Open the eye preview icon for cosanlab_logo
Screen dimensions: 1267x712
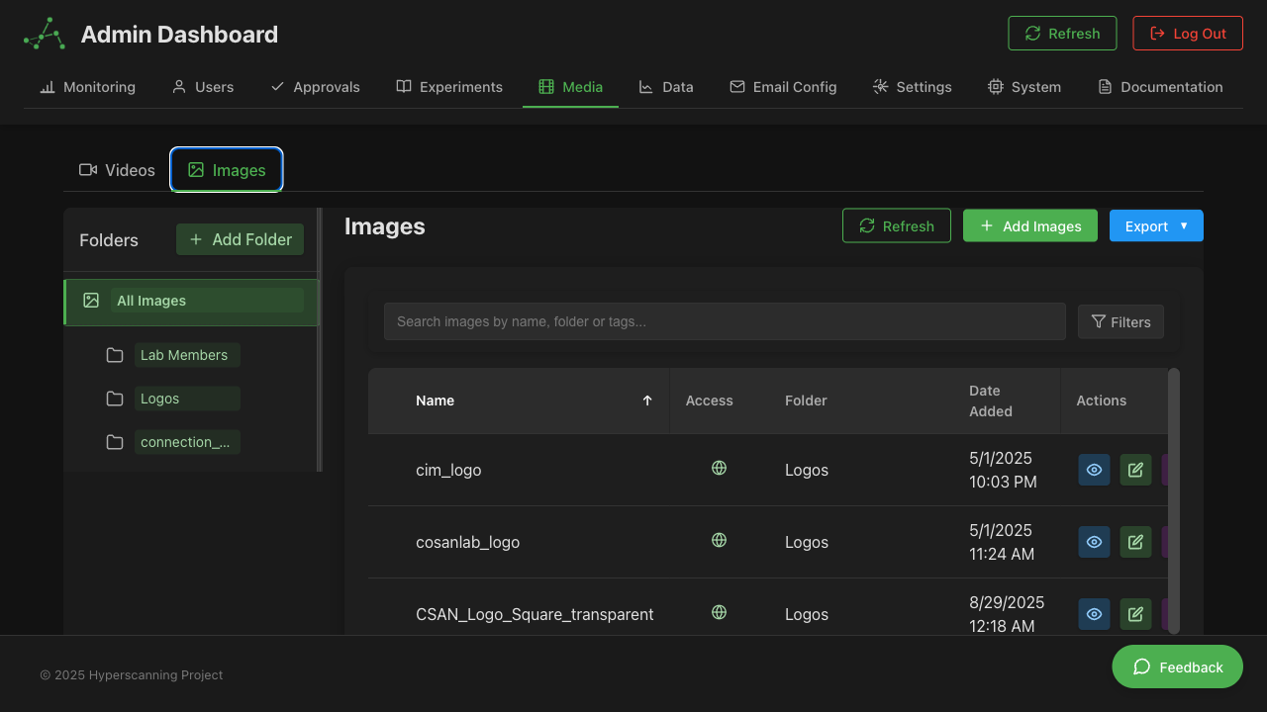point(1094,542)
